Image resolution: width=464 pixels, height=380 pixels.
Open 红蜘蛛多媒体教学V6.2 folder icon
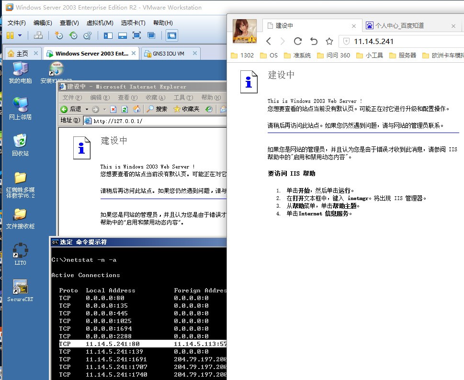20,185
